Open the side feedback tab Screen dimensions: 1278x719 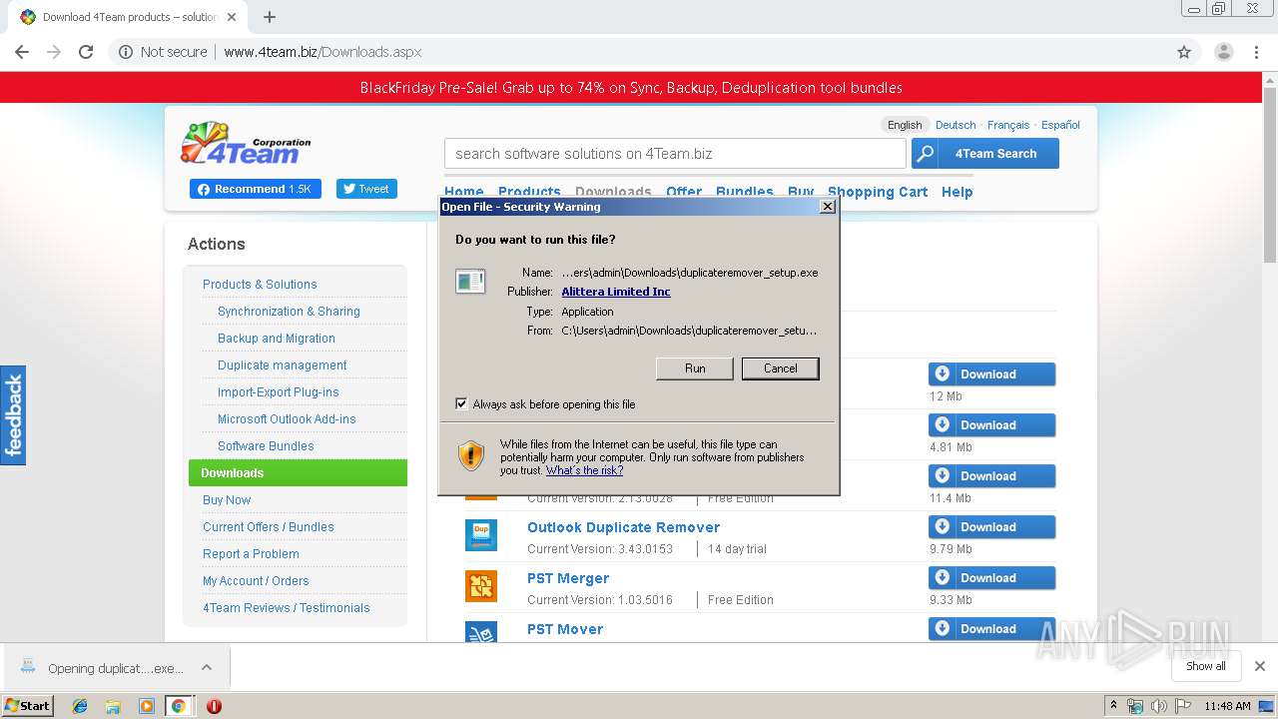click(x=13, y=415)
